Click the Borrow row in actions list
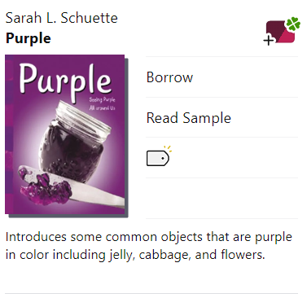This screenshot has width=307, height=298. [221, 77]
